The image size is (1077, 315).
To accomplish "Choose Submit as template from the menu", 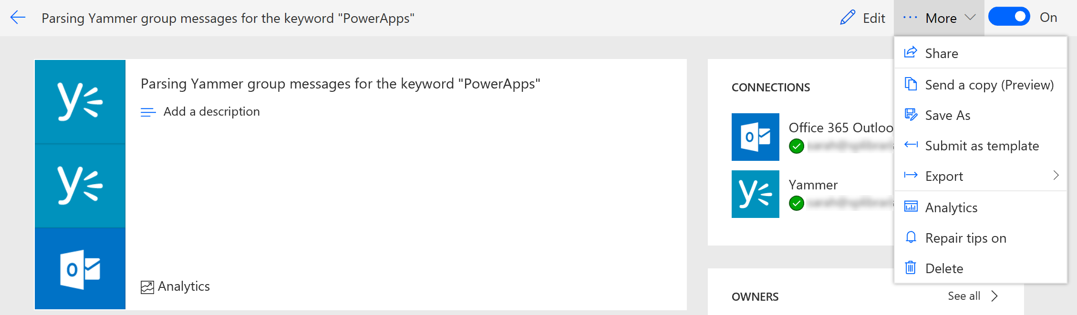I will click(x=981, y=146).
